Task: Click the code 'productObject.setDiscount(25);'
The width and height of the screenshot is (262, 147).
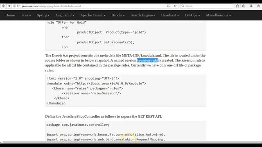Action: click(106, 42)
